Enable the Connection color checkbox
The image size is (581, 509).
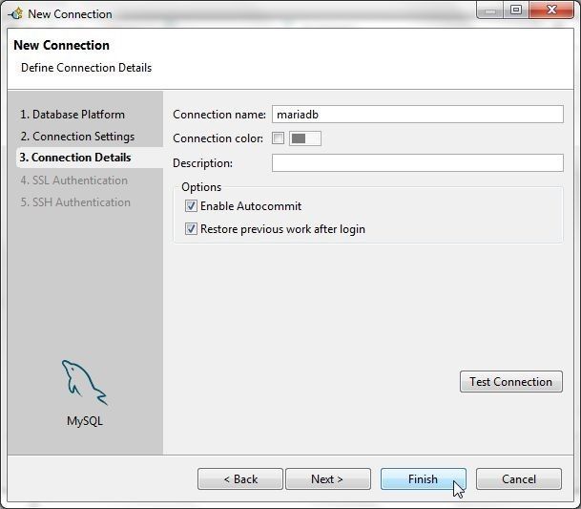(278, 138)
